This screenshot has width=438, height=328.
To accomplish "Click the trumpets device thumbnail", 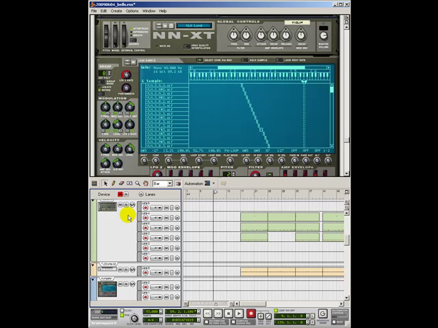I will [x=107, y=289].
